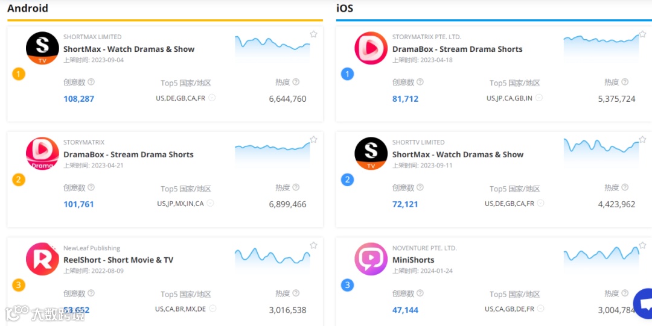652x326 pixels.
Task: Click developer name NewLeaf Publishing
Action: coord(92,248)
